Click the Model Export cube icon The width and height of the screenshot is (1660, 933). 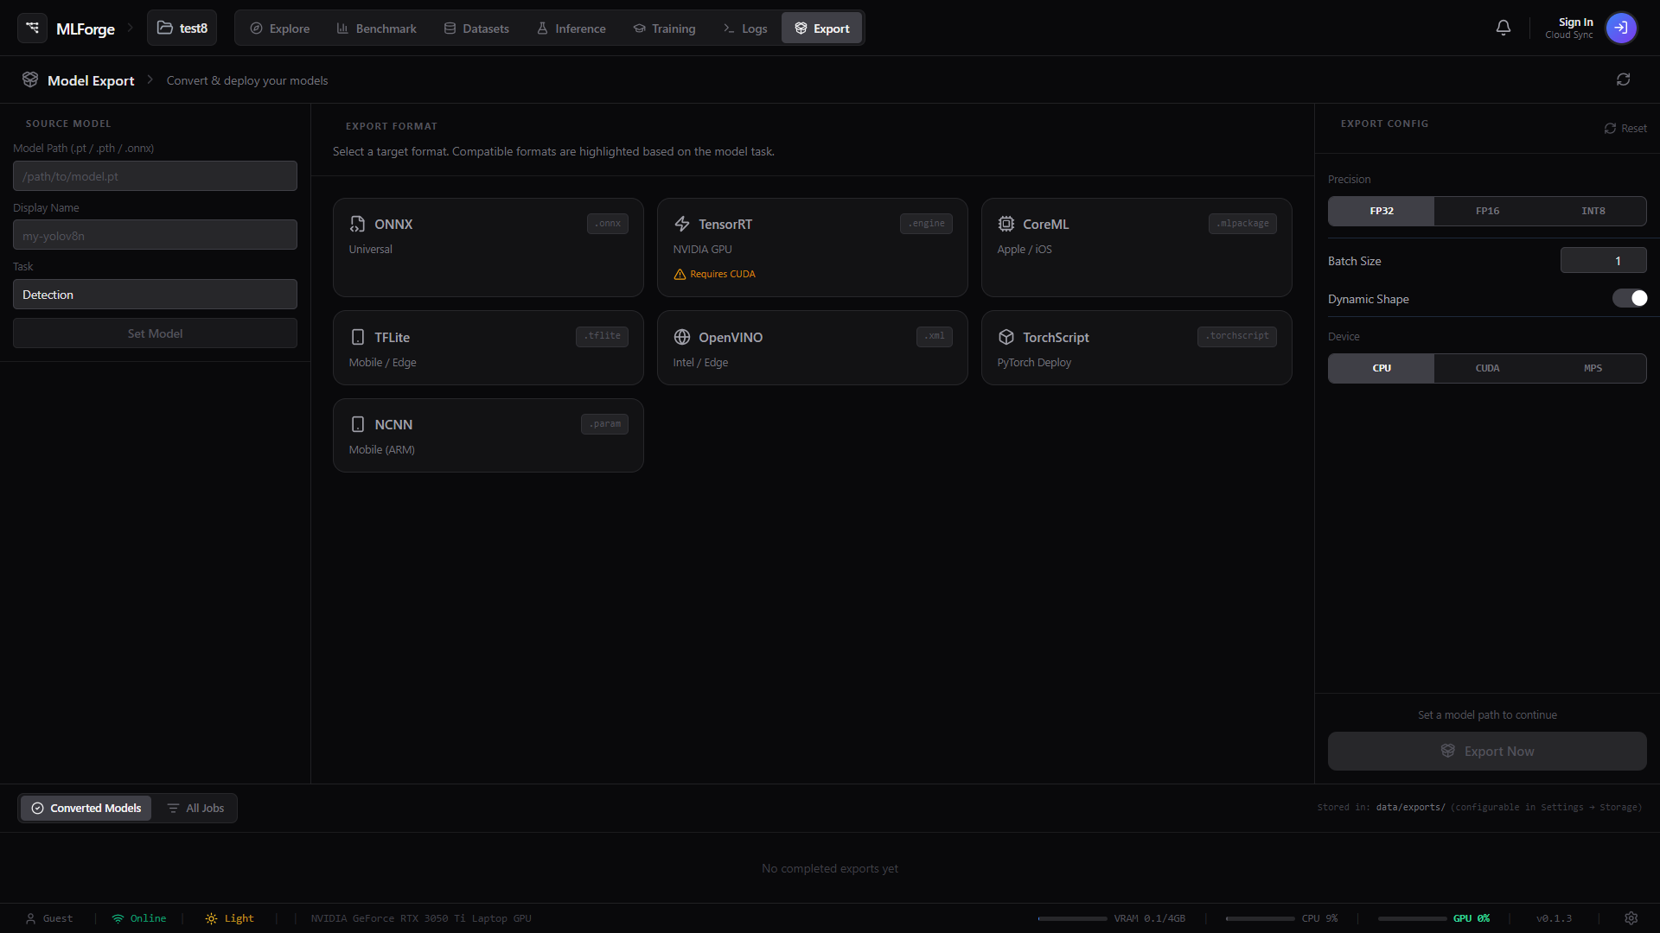(30, 79)
